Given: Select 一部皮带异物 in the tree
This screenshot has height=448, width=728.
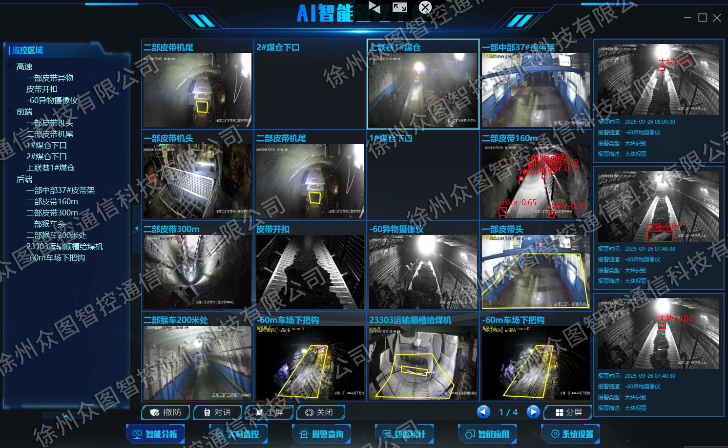Looking at the screenshot, I should [x=50, y=78].
